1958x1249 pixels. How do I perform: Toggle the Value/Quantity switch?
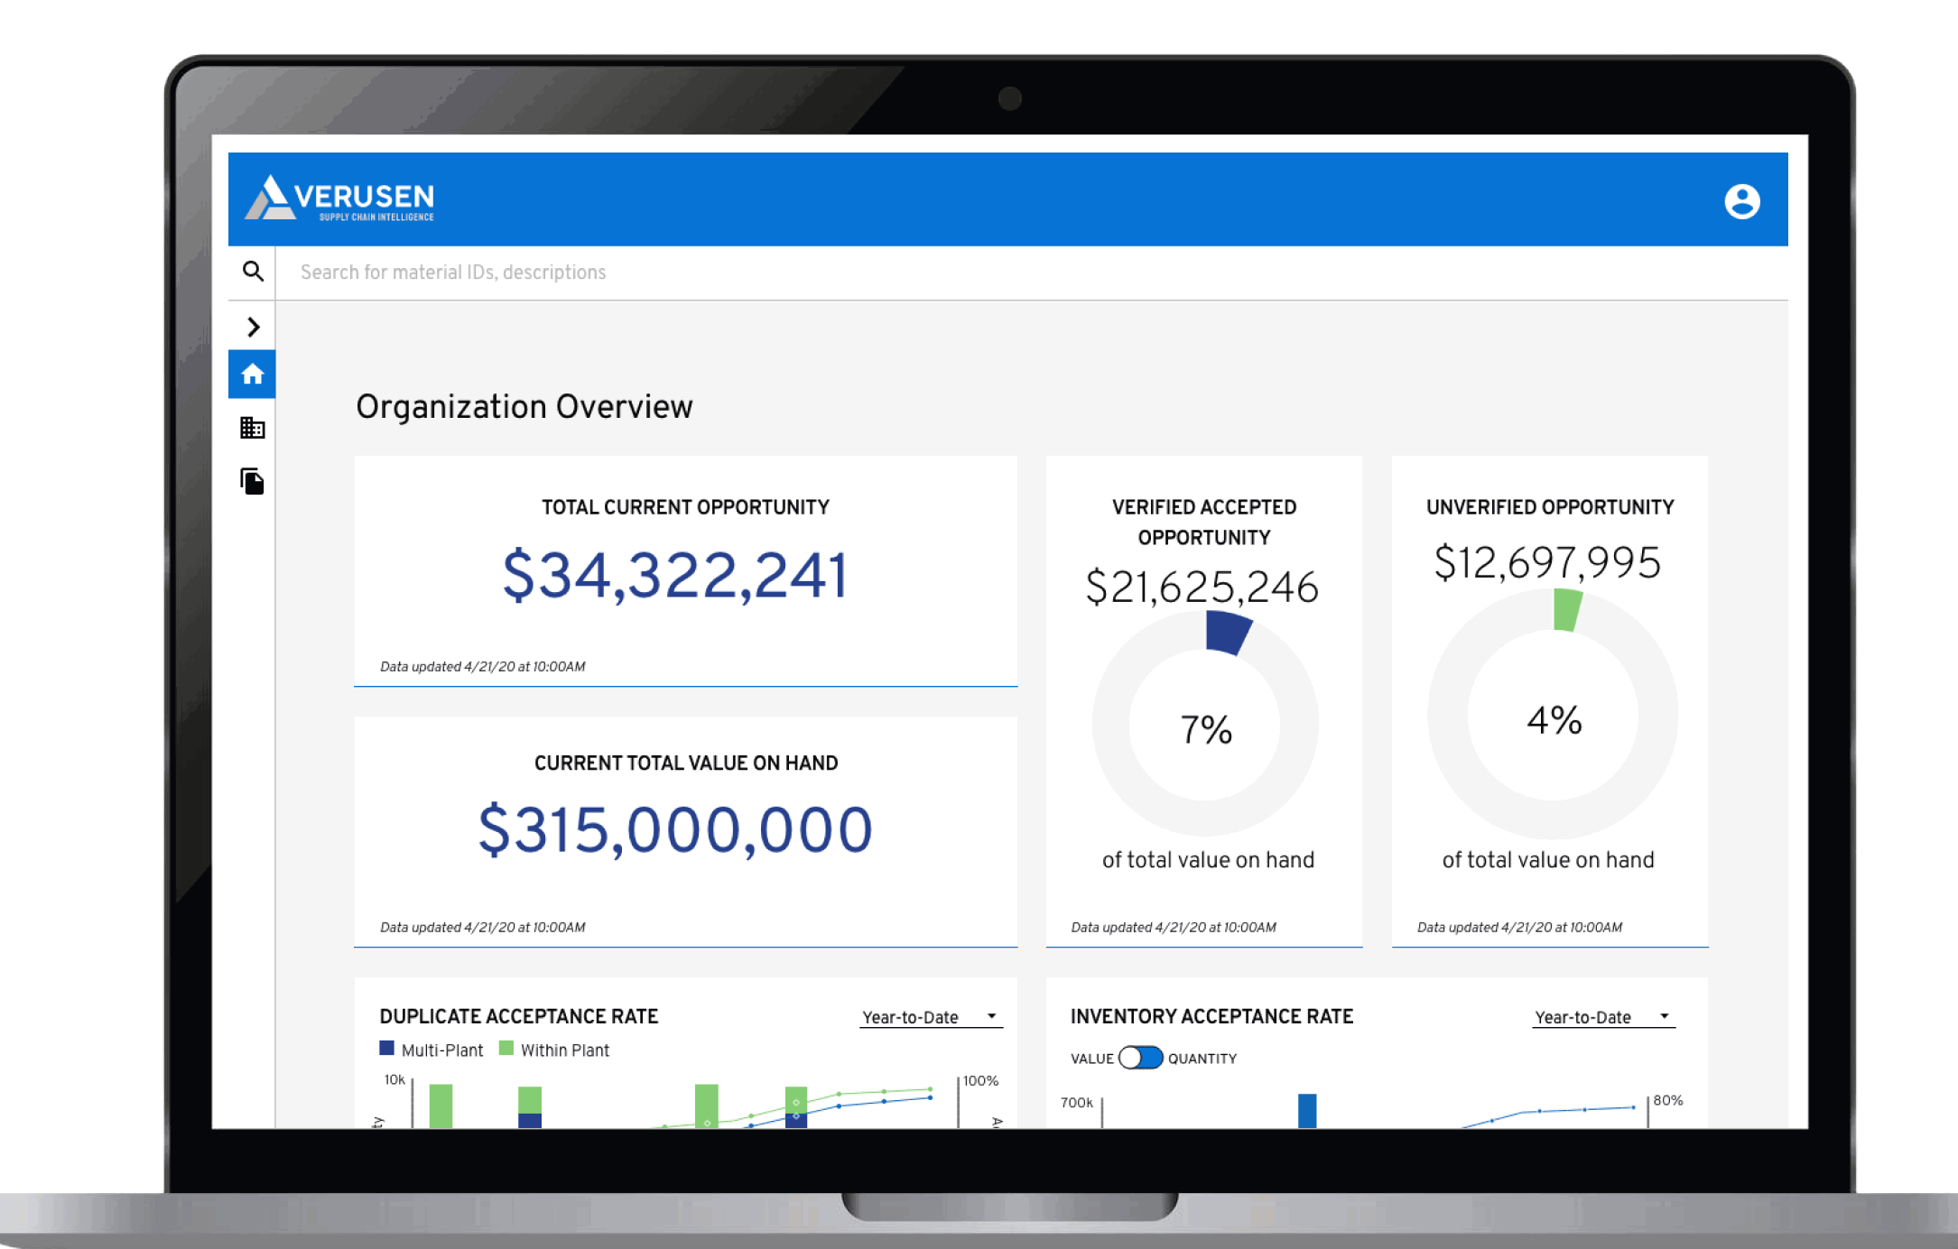[x=1140, y=1058]
